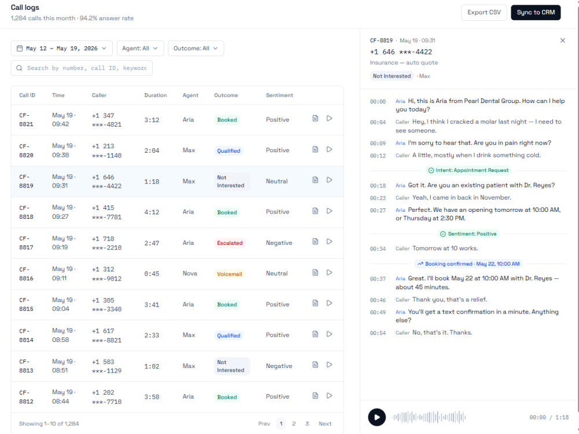Play recording of call CF-8812
The width and height of the screenshot is (579, 434).
(329, 396)
